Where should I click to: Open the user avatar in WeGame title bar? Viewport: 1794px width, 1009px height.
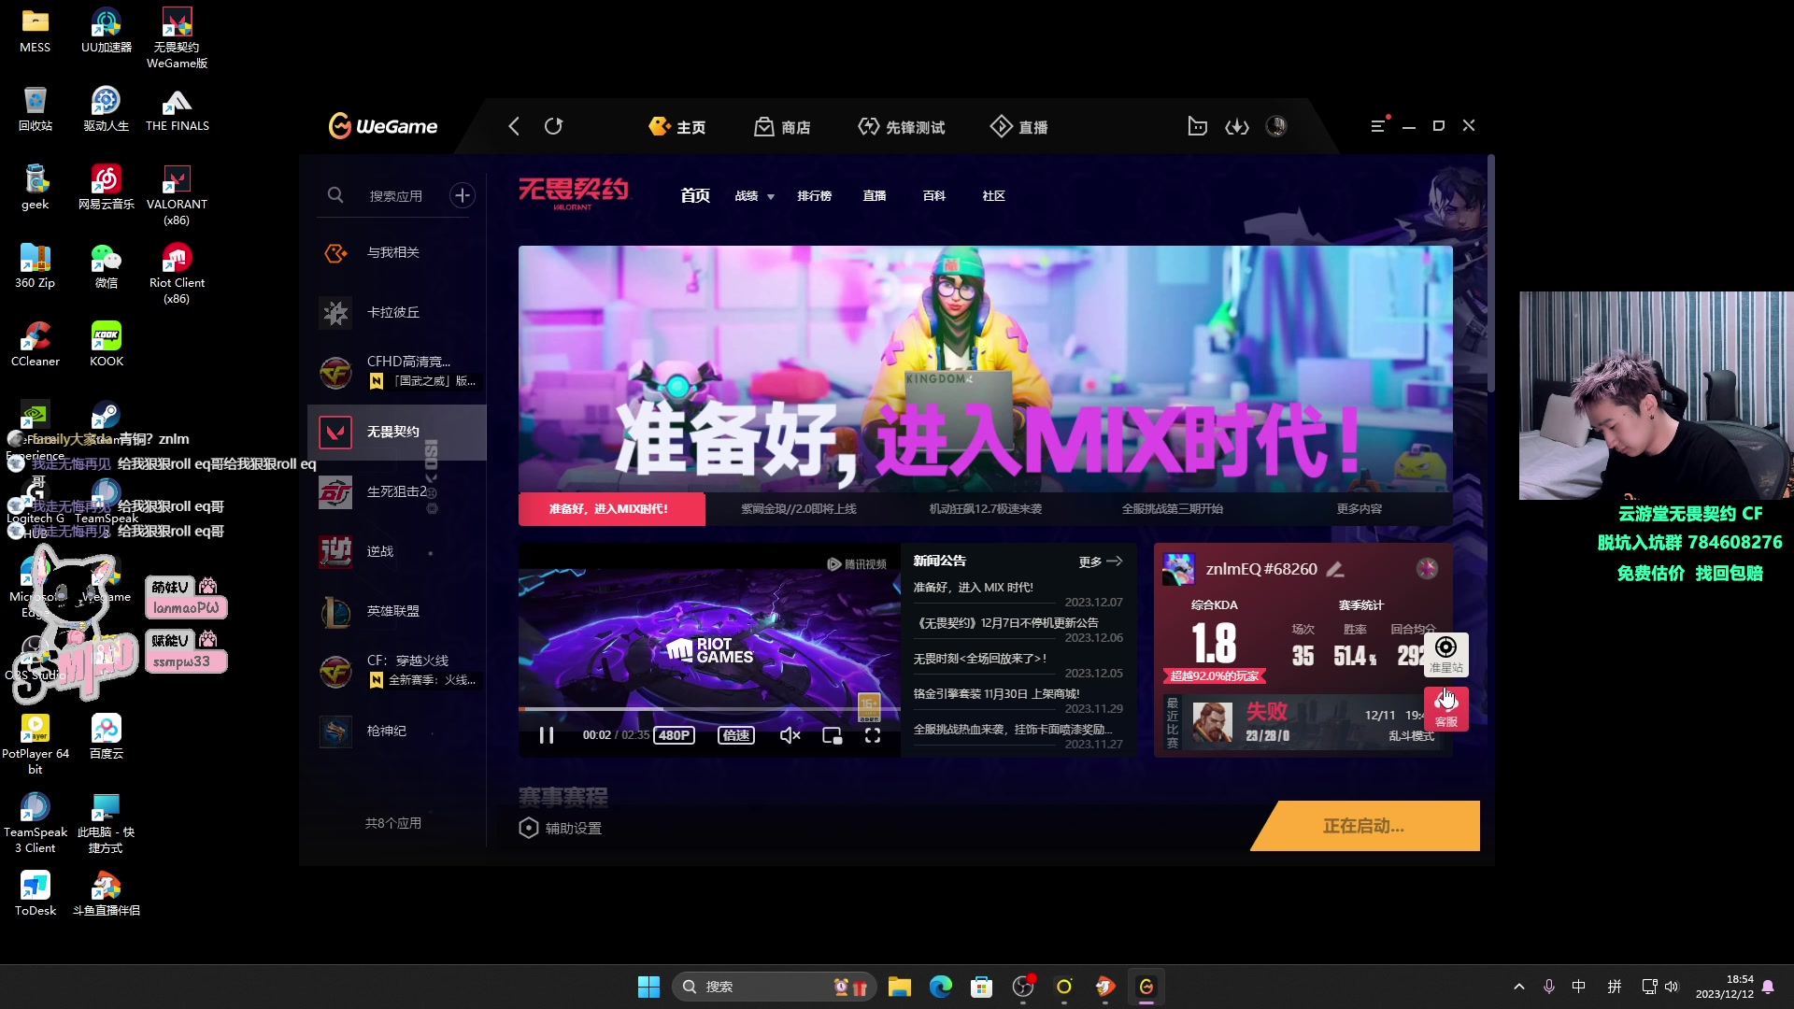1276,126
